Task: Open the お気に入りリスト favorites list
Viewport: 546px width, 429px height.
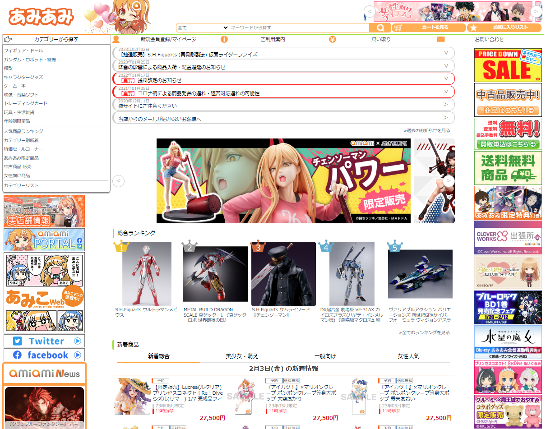Action: pos(504,28)
